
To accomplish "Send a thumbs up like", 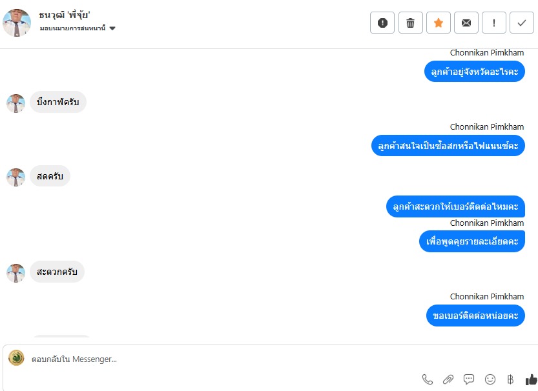I will 531,379.
